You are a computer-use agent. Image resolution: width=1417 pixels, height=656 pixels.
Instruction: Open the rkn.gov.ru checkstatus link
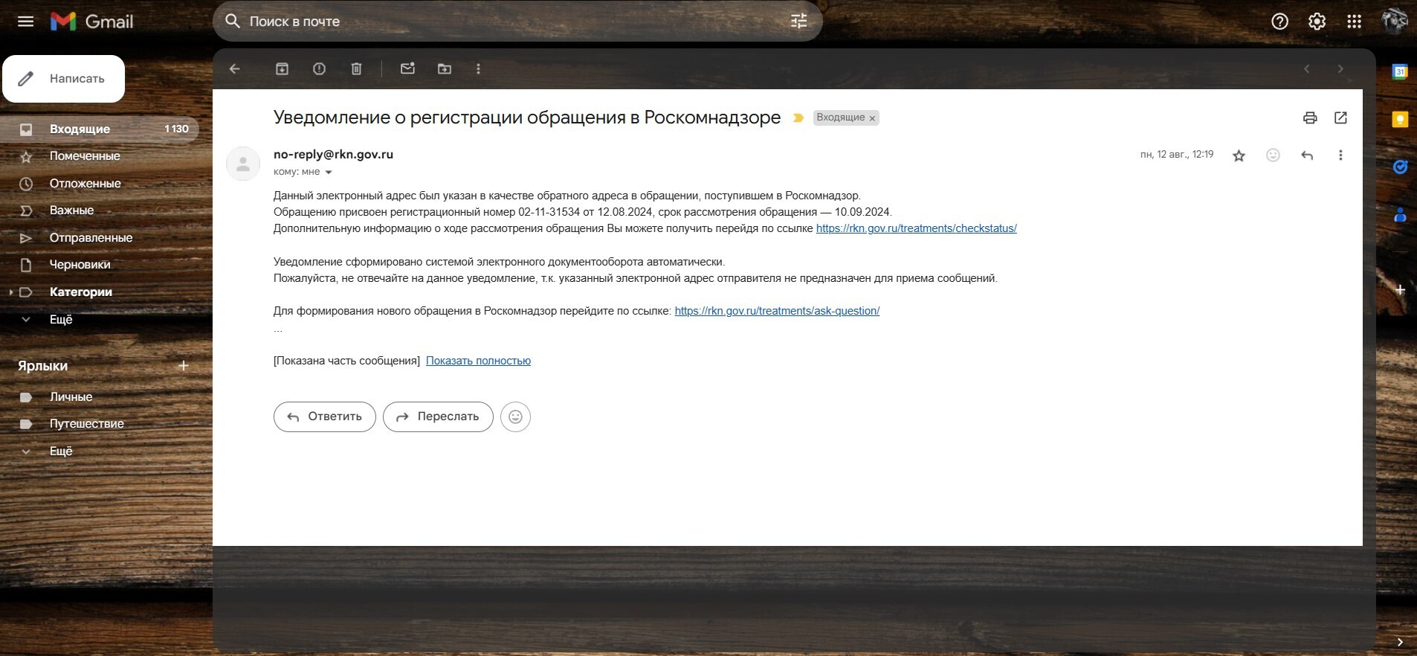(916, 228)
